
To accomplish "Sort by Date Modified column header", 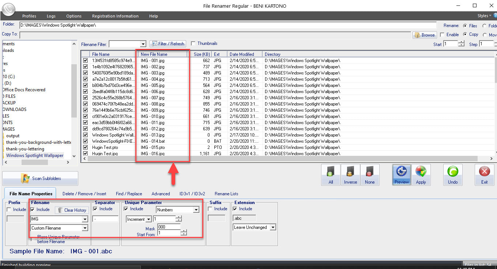I will pos(245,54).
